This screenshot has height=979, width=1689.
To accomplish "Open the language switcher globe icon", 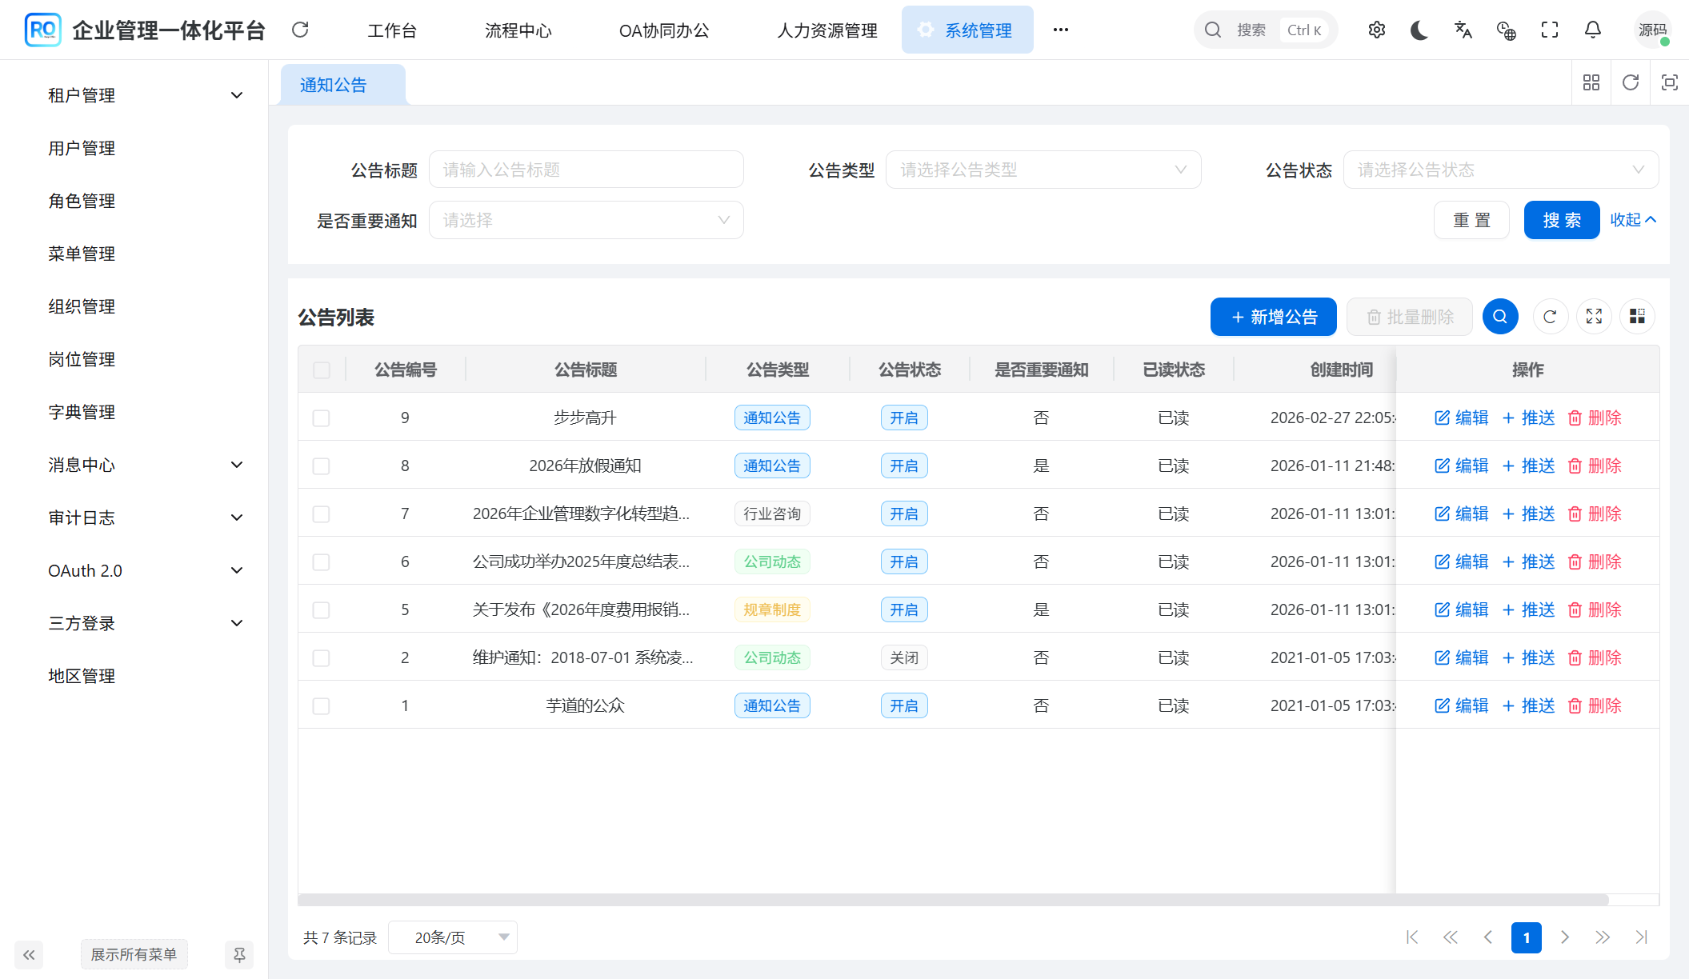I will click(x=1507, y=32).
